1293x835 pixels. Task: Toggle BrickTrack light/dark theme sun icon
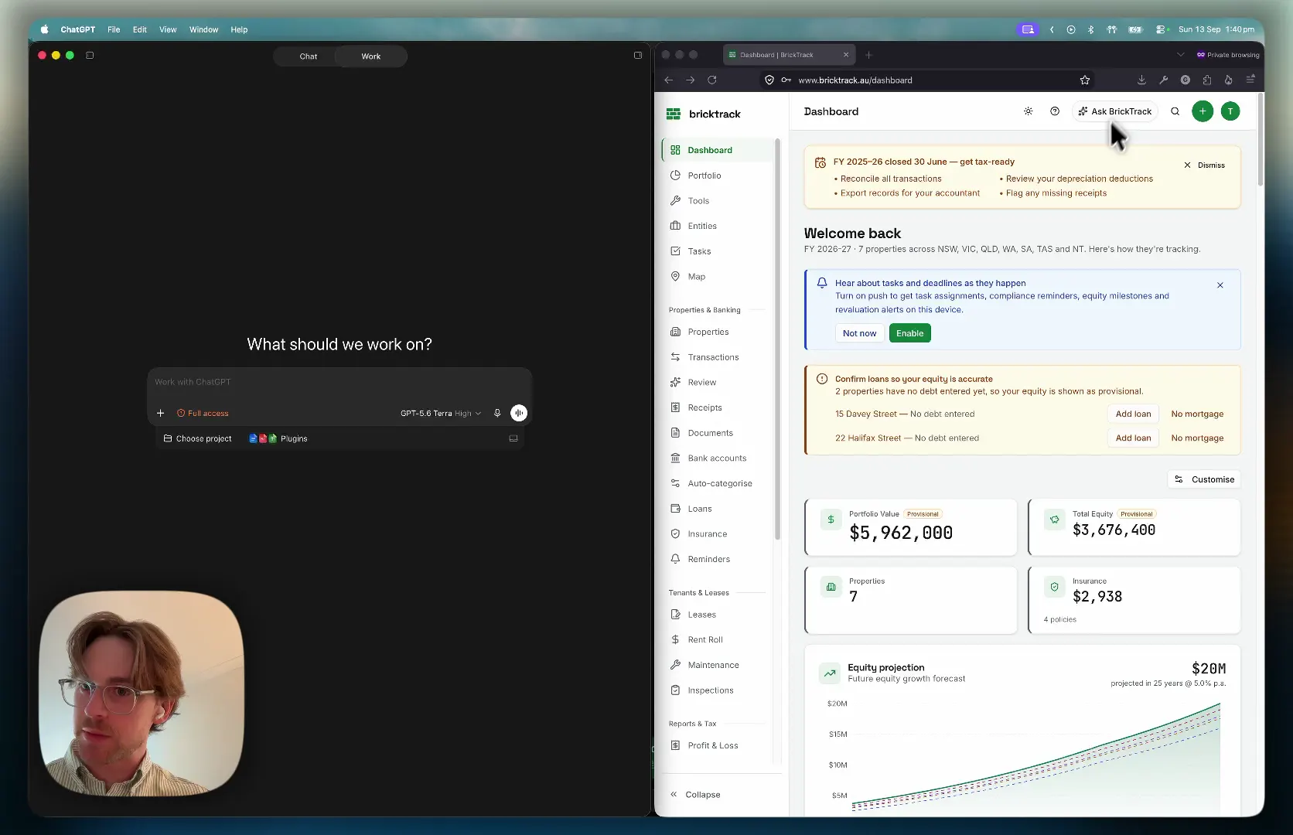tap(1028, 111)
